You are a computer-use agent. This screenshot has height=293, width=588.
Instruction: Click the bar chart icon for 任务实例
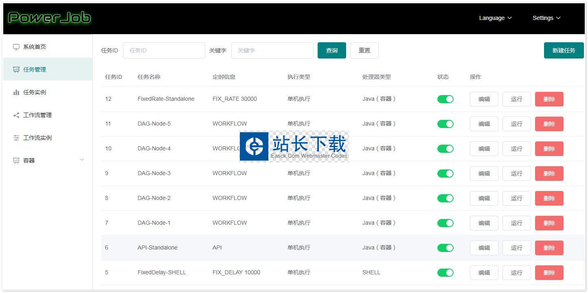click(16, 92)
